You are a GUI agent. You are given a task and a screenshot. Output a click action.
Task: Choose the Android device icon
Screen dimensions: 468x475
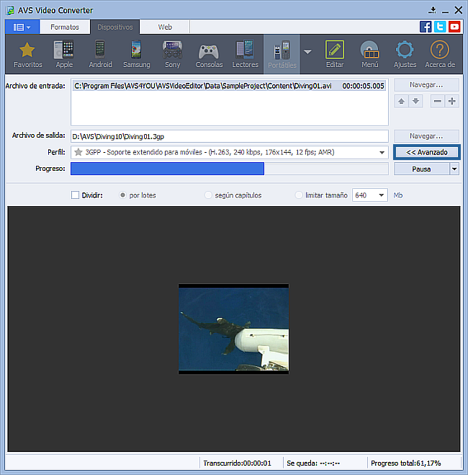pos(100,51)
